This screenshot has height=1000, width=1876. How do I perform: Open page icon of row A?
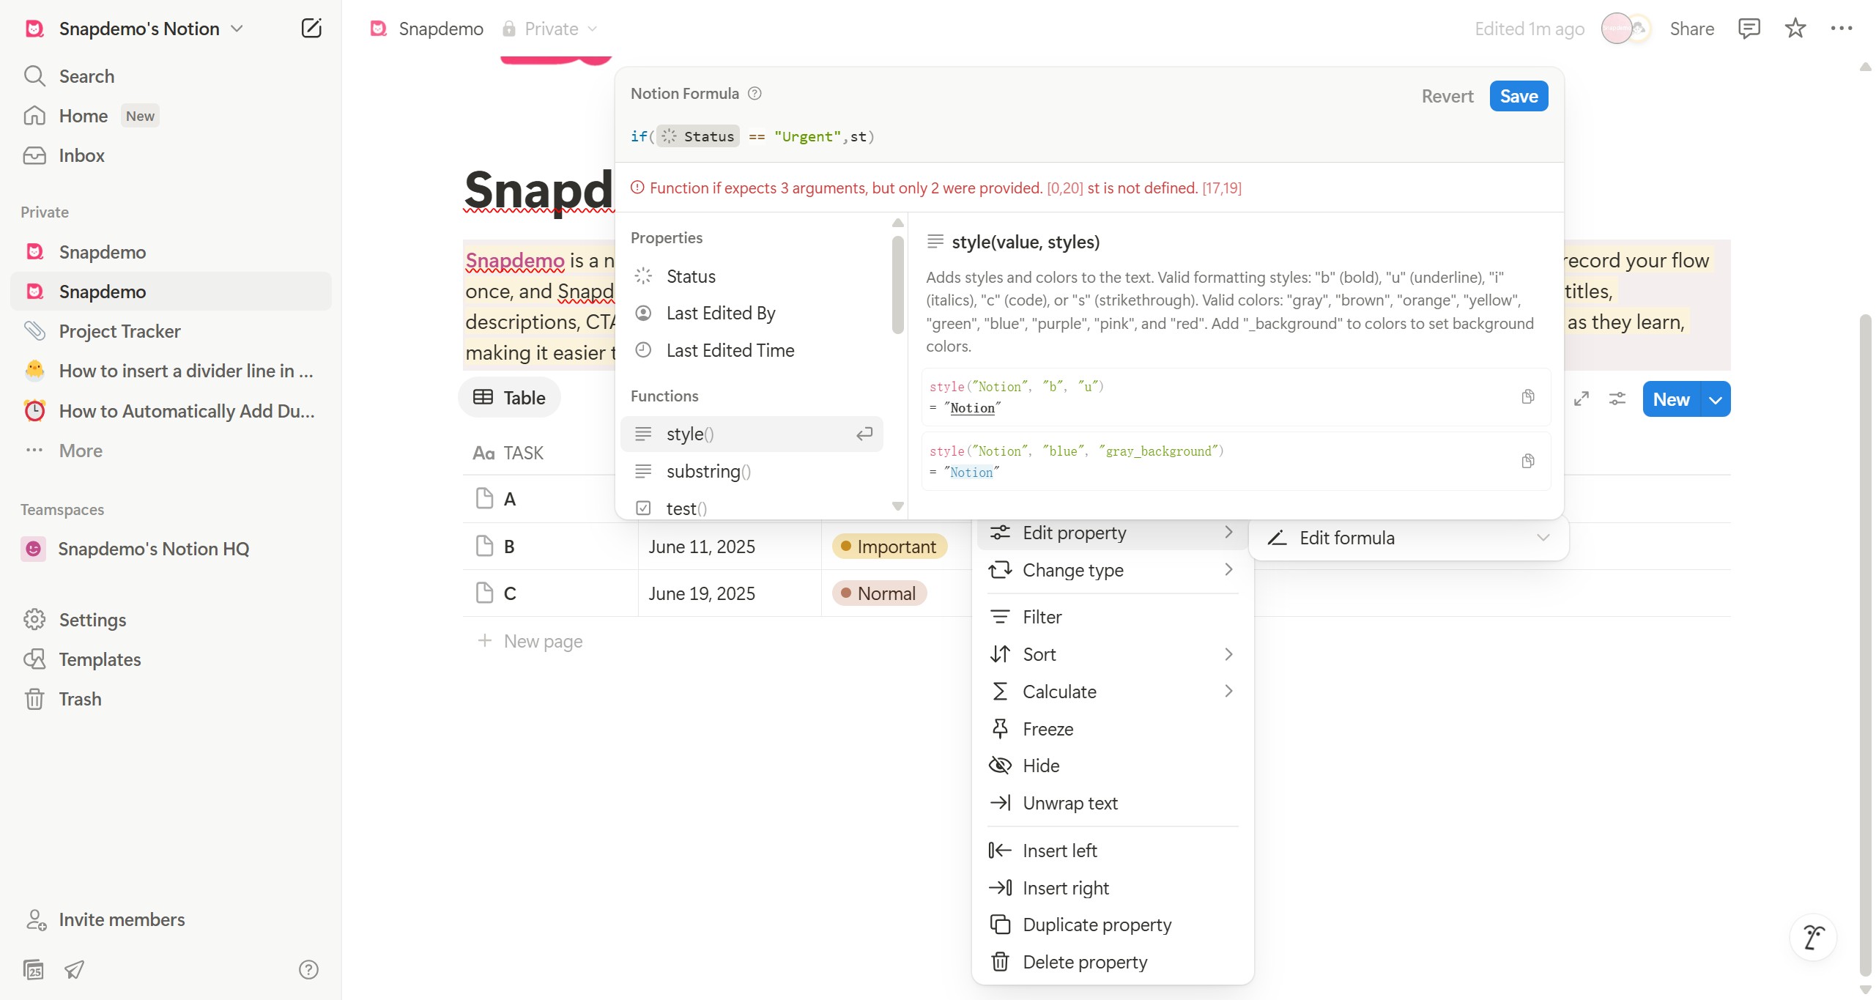[484, 499]
